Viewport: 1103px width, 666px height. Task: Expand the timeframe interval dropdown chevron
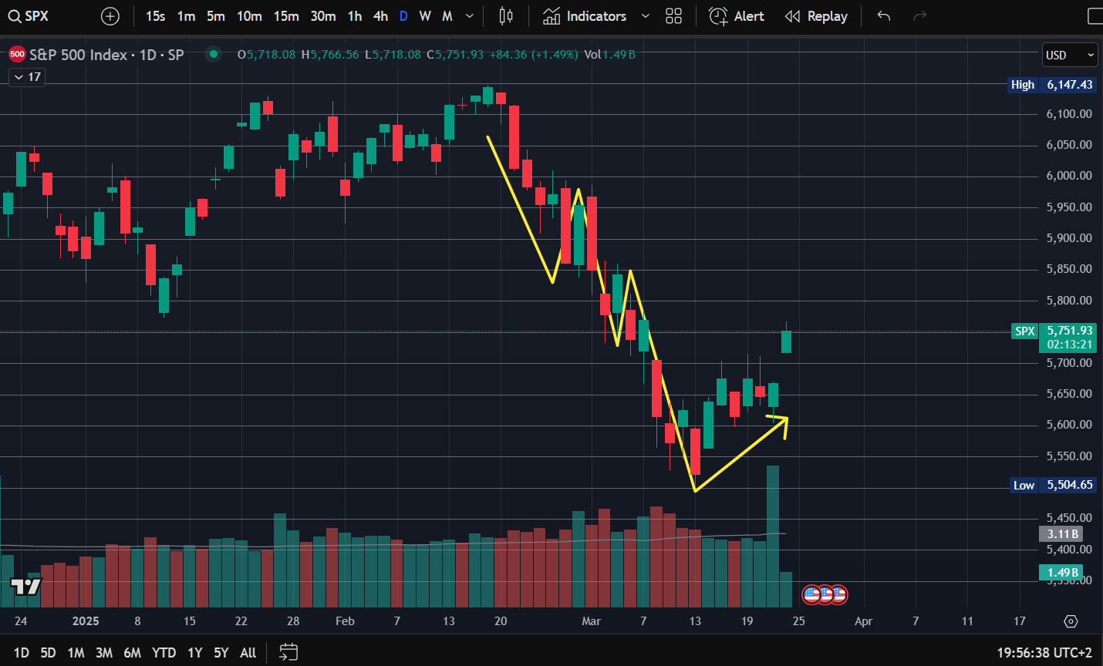coord(470,16)
